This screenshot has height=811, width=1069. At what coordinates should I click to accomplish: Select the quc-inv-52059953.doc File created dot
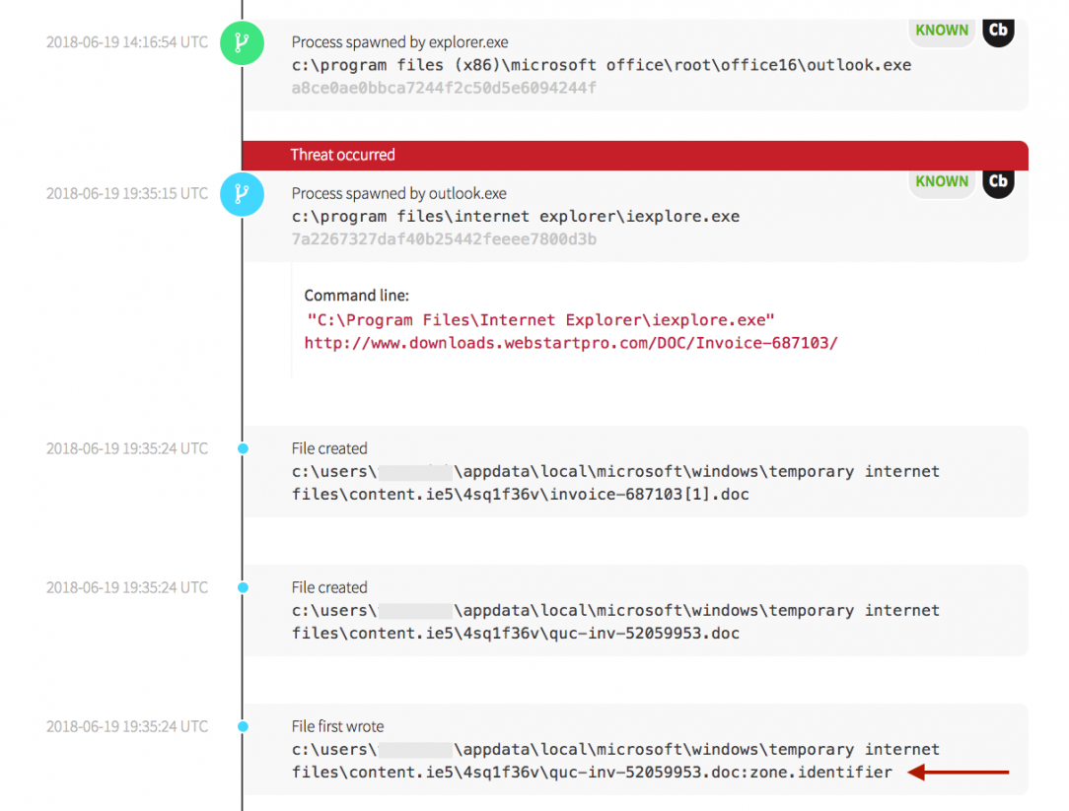click(x=243, y=587)
